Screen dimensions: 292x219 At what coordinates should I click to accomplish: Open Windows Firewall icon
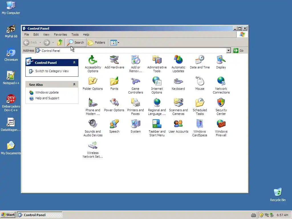[x=221, y=128]
